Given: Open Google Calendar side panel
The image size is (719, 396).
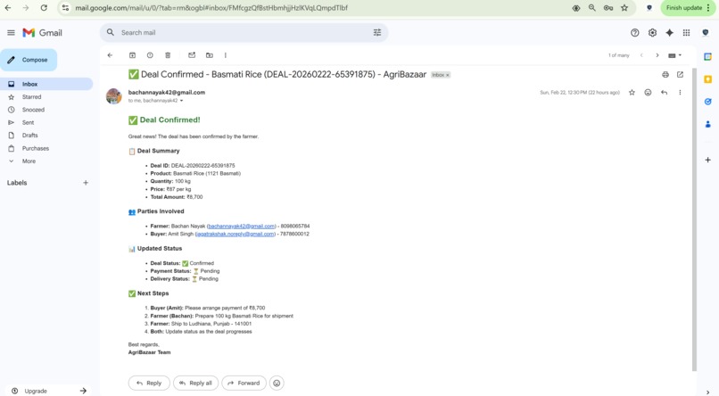Looking at the screenshot, I should [708, 56].
